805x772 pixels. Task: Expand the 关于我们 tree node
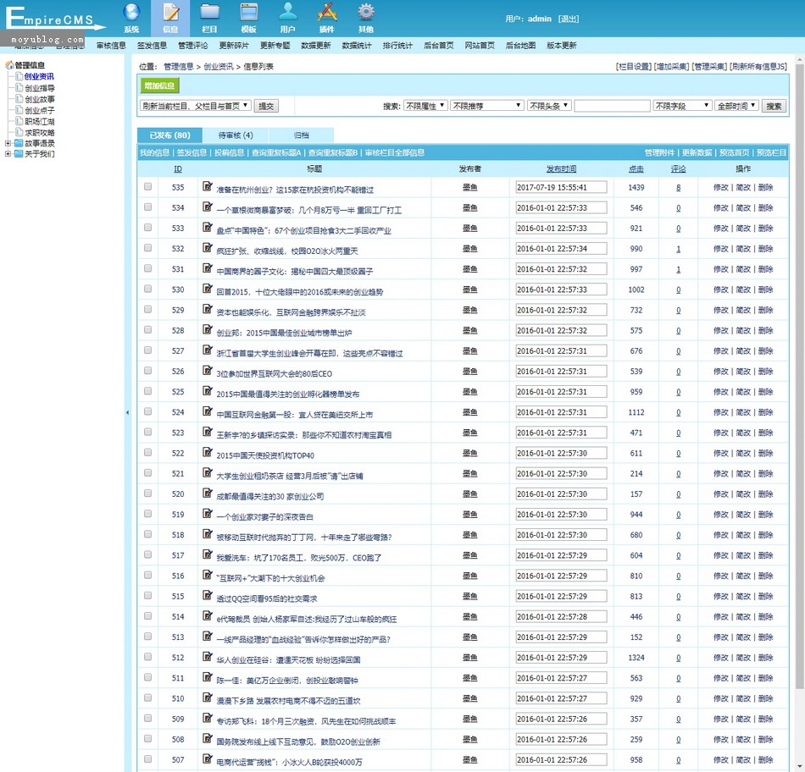(8, 154)
